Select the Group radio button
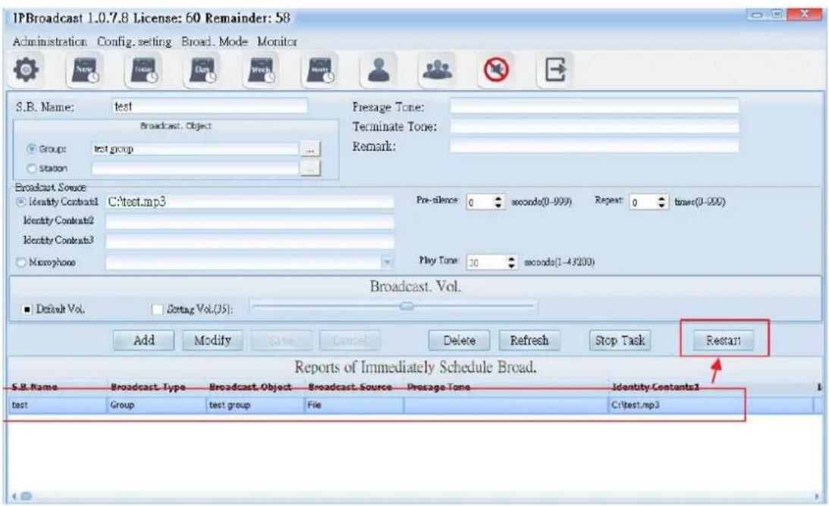Screen dimensions: 829x506 [x=32, y=149]
